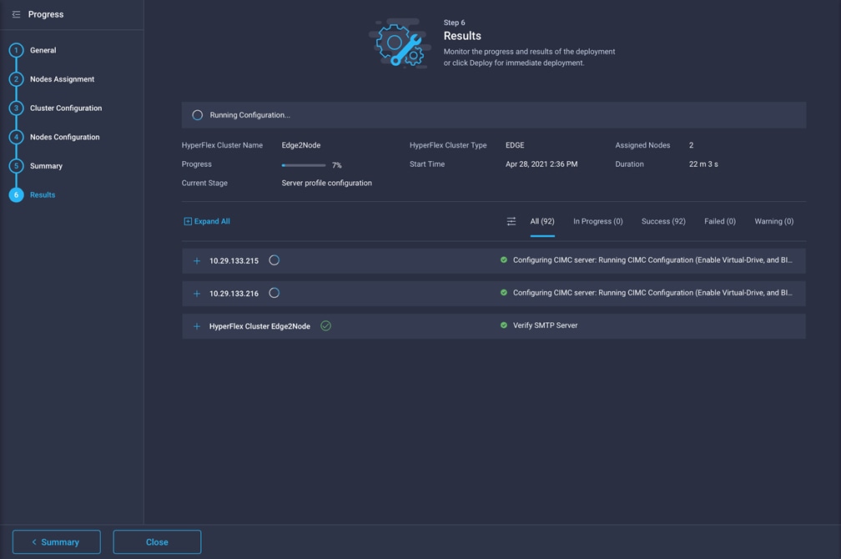Click the step 3 Cluster Configuration circle
Image resolution: width=841 pixels, height=559 pixels.
(16, 108)
